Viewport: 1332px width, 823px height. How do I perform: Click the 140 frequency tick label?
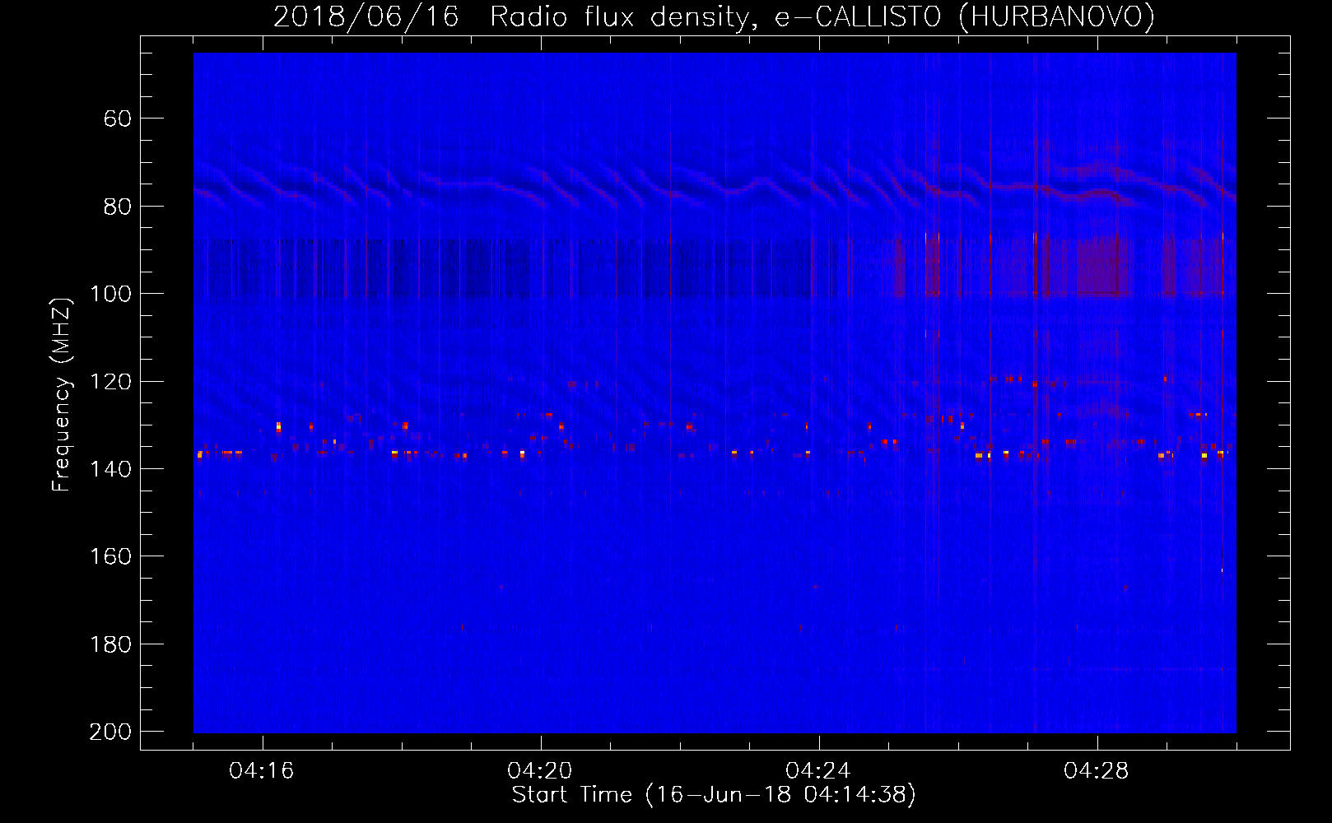coord(111,469)
